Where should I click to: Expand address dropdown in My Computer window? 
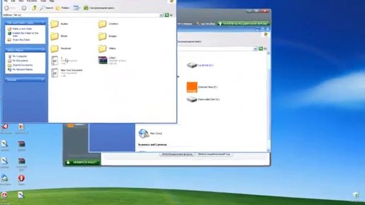(x=255, y=48)
